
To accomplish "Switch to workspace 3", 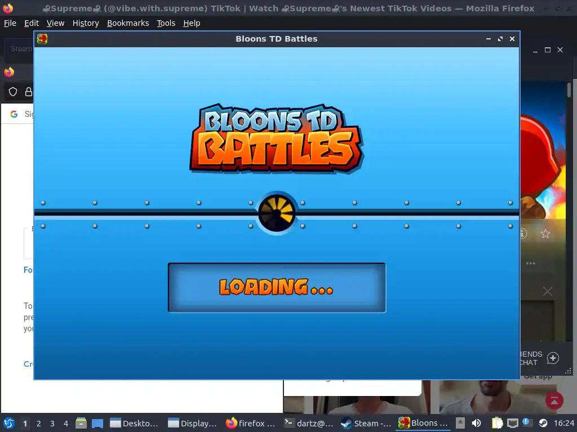I will coord(52,424).
